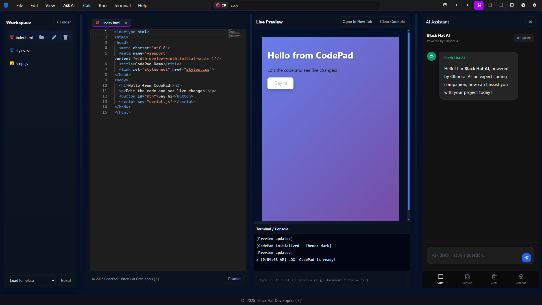Click the chat bubble icon in top toolbar
This screenshot has height=305, width=542.
point(445,5)
